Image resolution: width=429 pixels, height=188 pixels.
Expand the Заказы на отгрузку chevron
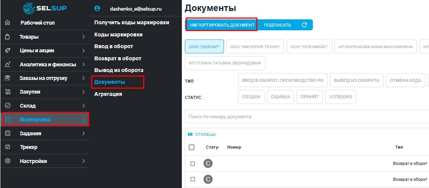(83, 78)
